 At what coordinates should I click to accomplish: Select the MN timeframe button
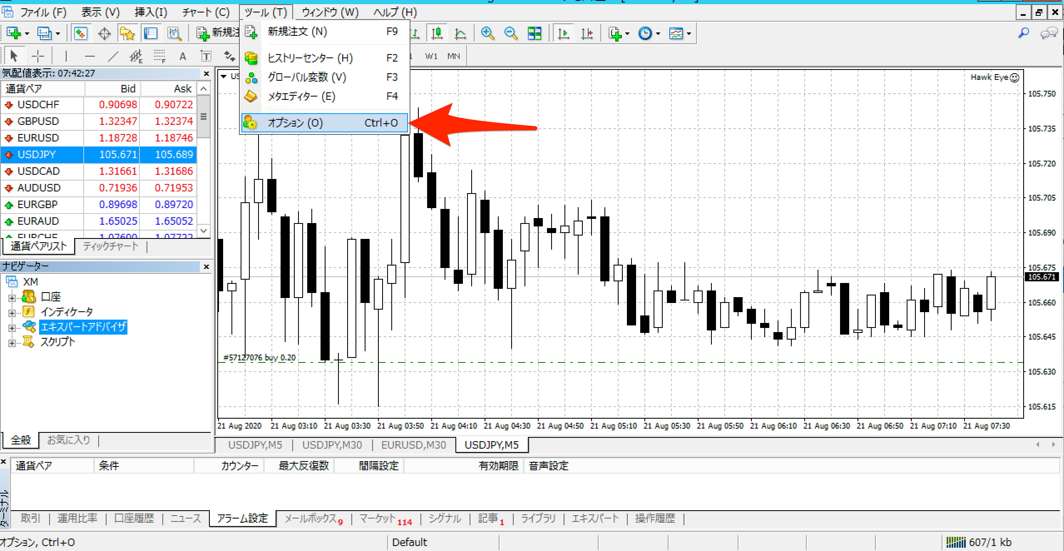[453, 56]
